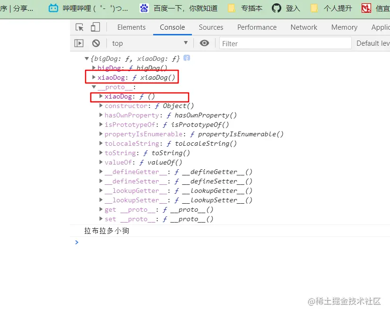Viewport: 390px width, 315px height.
Task: Switch to the Performance tab
Action: [x=257, y=27]
